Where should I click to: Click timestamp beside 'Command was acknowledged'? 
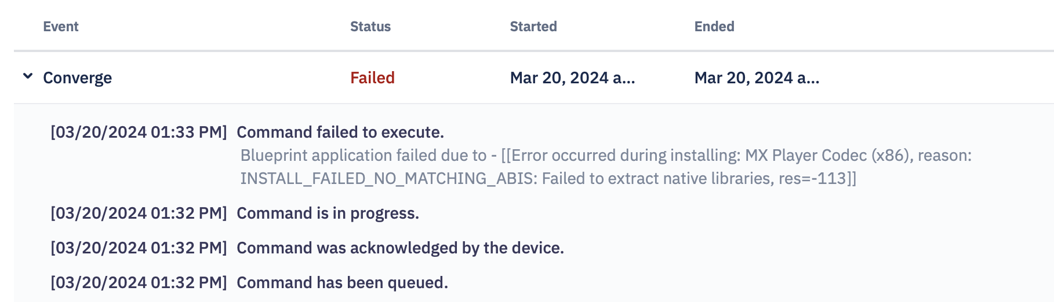pyautogui.click(x=139, y=248)
